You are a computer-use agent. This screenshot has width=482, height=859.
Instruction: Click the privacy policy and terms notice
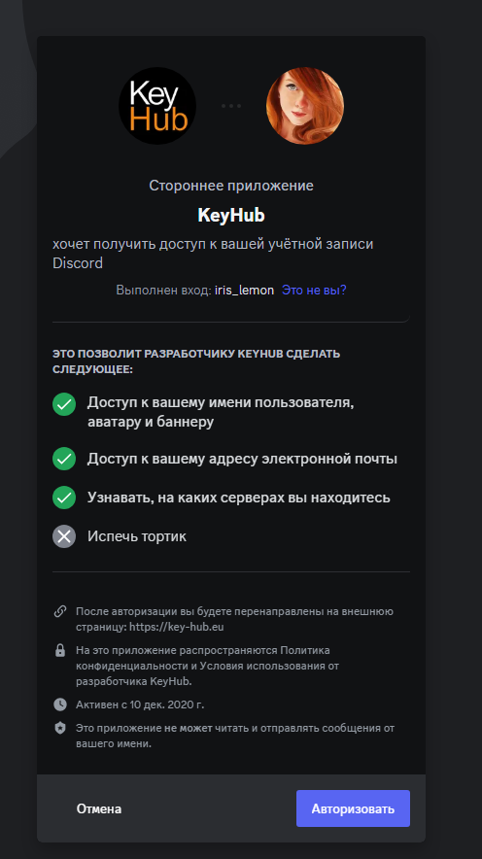click(207, 666)
